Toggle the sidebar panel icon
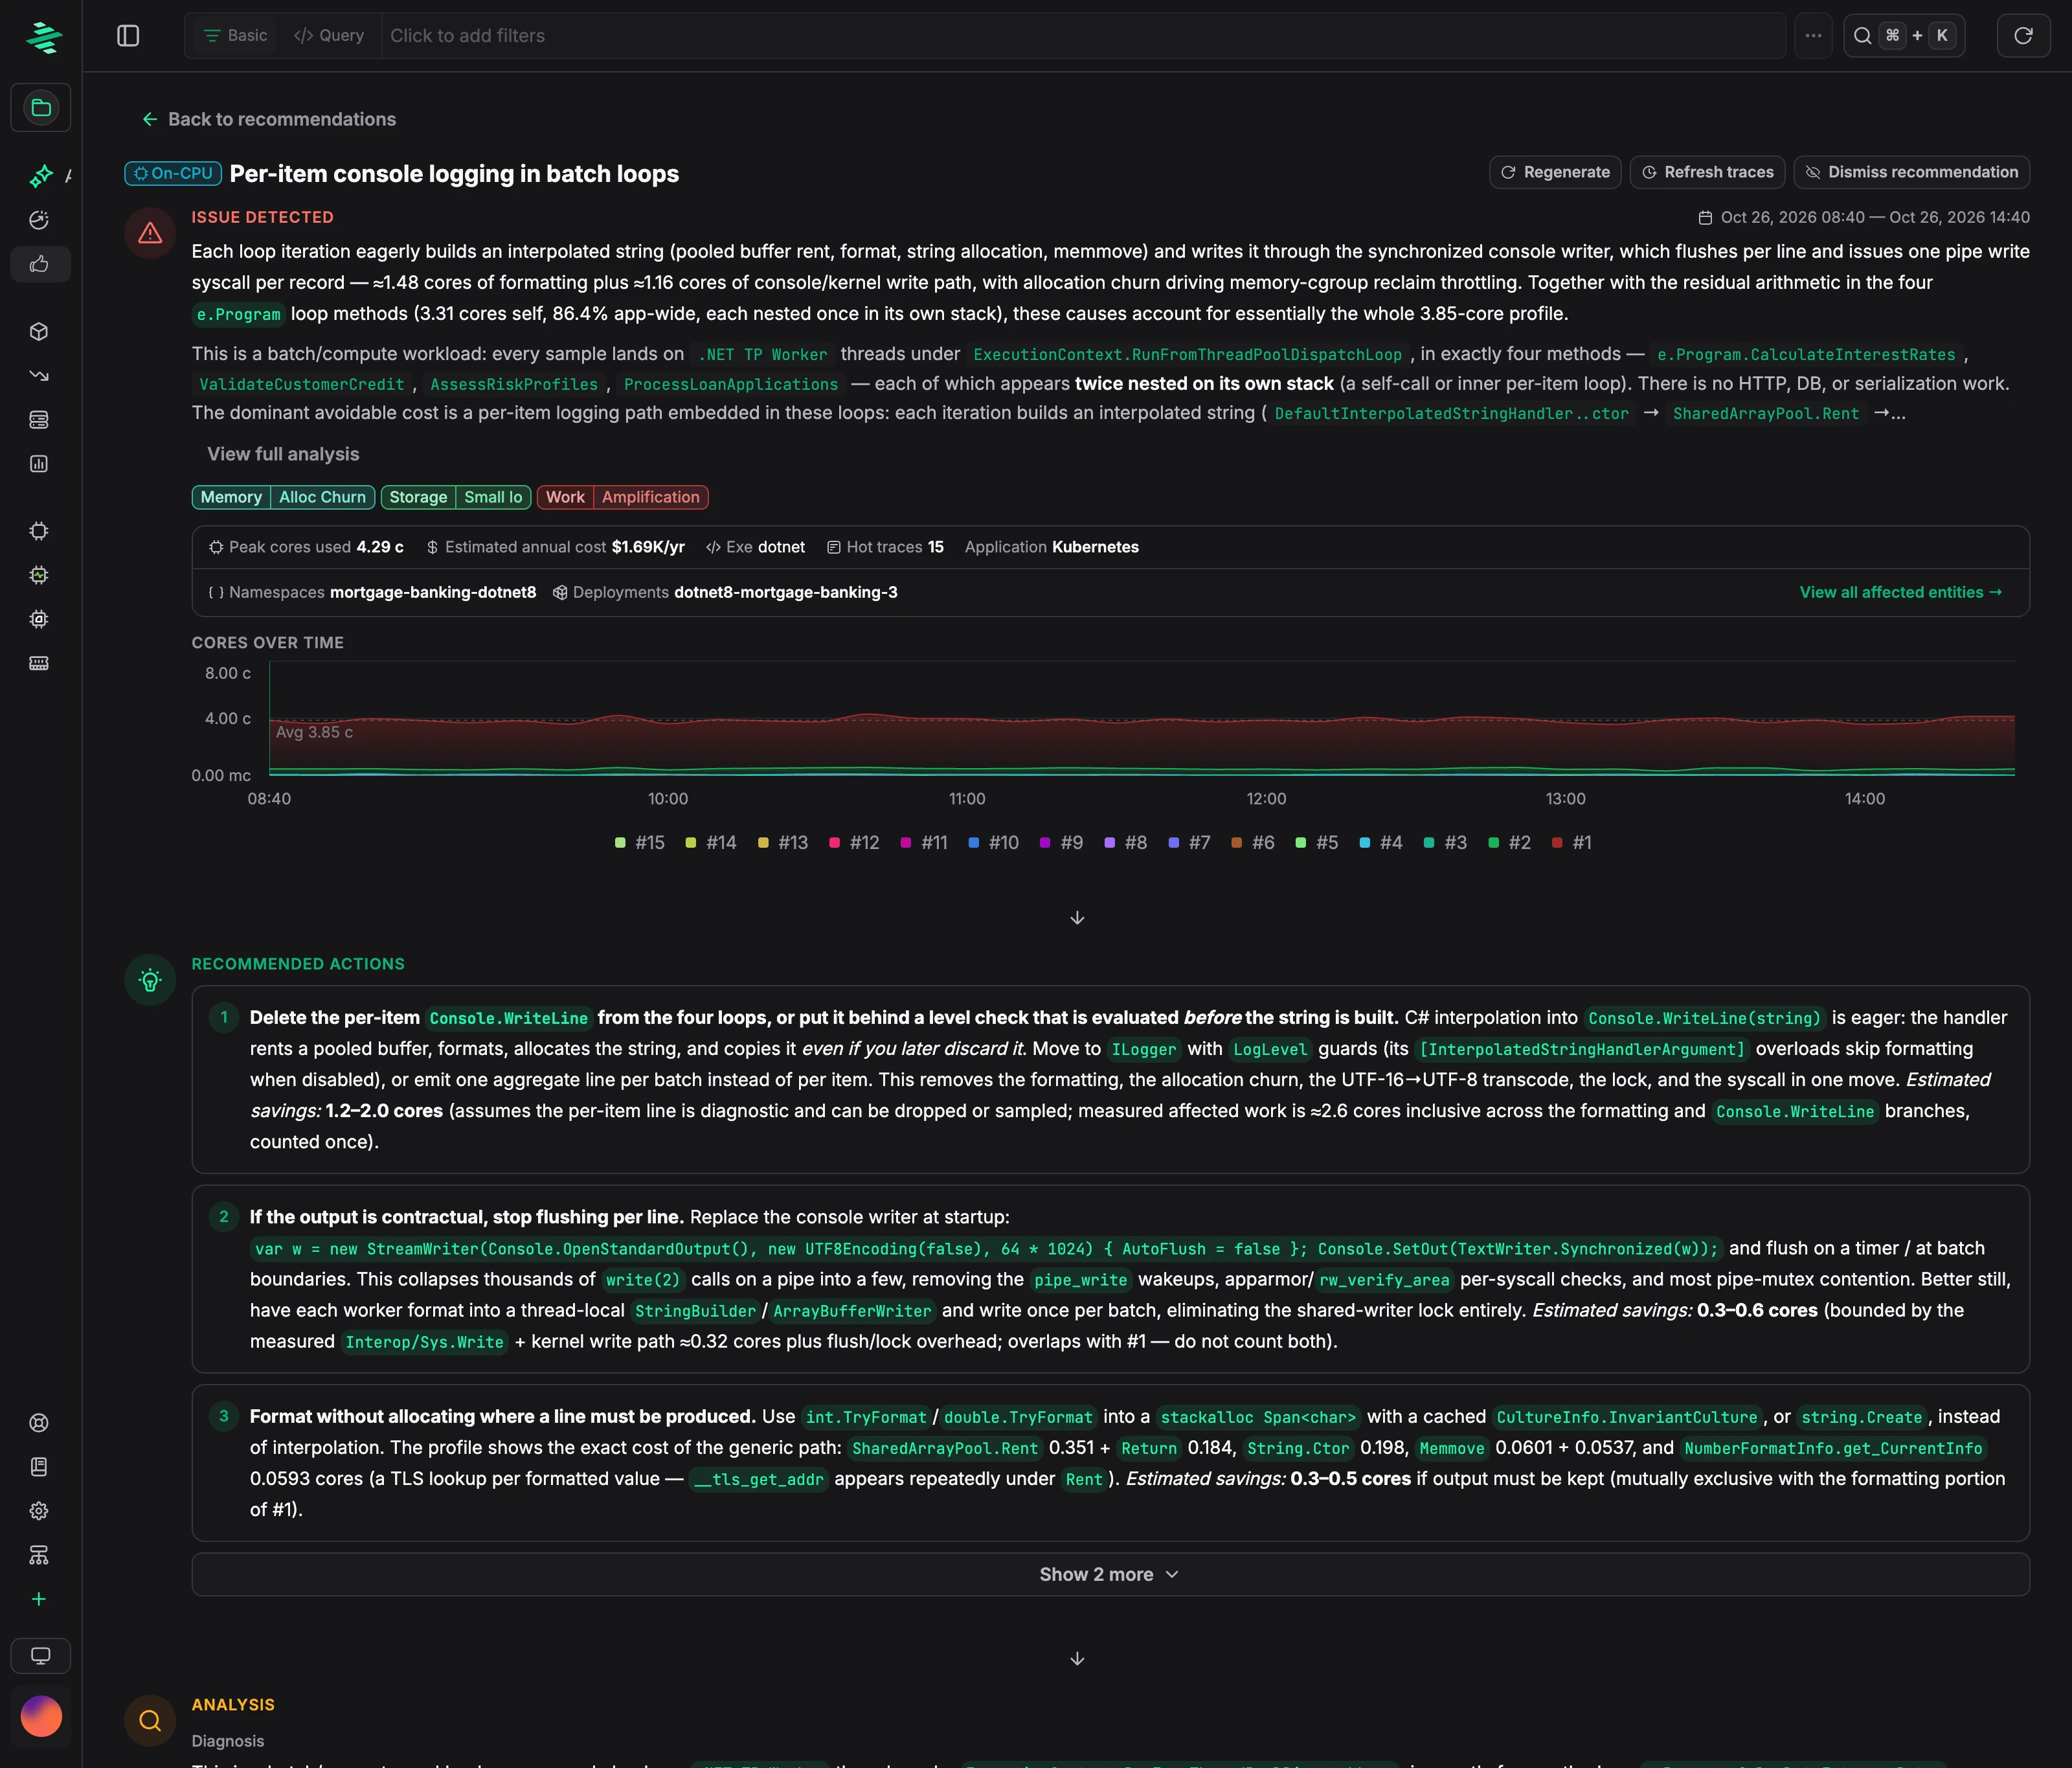Screen dimensions: 2072x1768 pos(128,36)
